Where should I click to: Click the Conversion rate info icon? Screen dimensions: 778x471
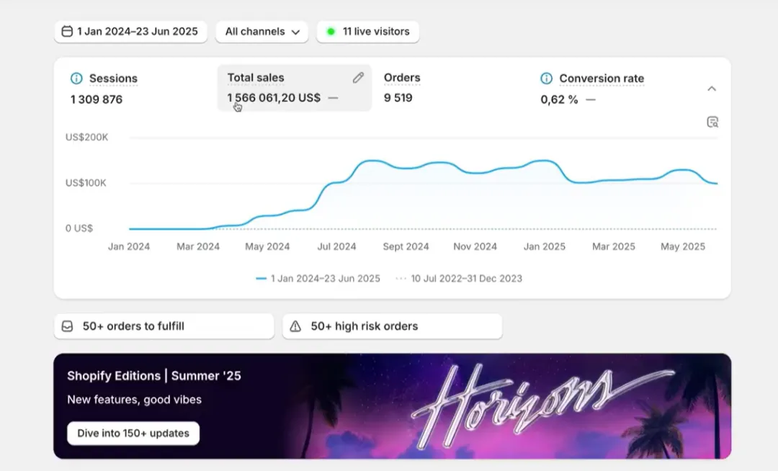547,78
